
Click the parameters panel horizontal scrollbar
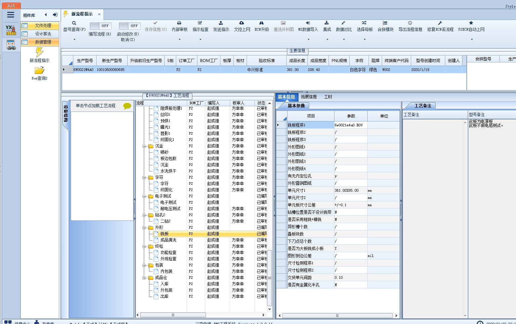pyautogui.click(x=337, y=315)
